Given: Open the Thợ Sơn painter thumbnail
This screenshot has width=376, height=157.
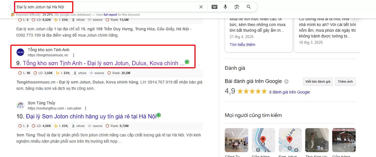Looking at the screenshot, I should [317, 140].
